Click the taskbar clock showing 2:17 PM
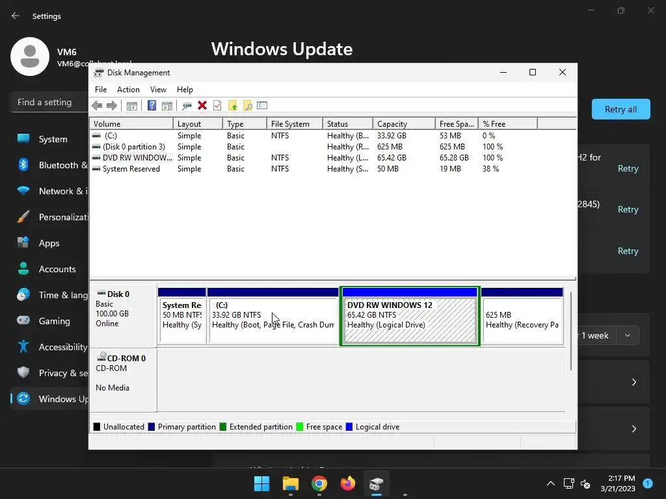Screen dimensions: 666x499 [x=618, y=483]
